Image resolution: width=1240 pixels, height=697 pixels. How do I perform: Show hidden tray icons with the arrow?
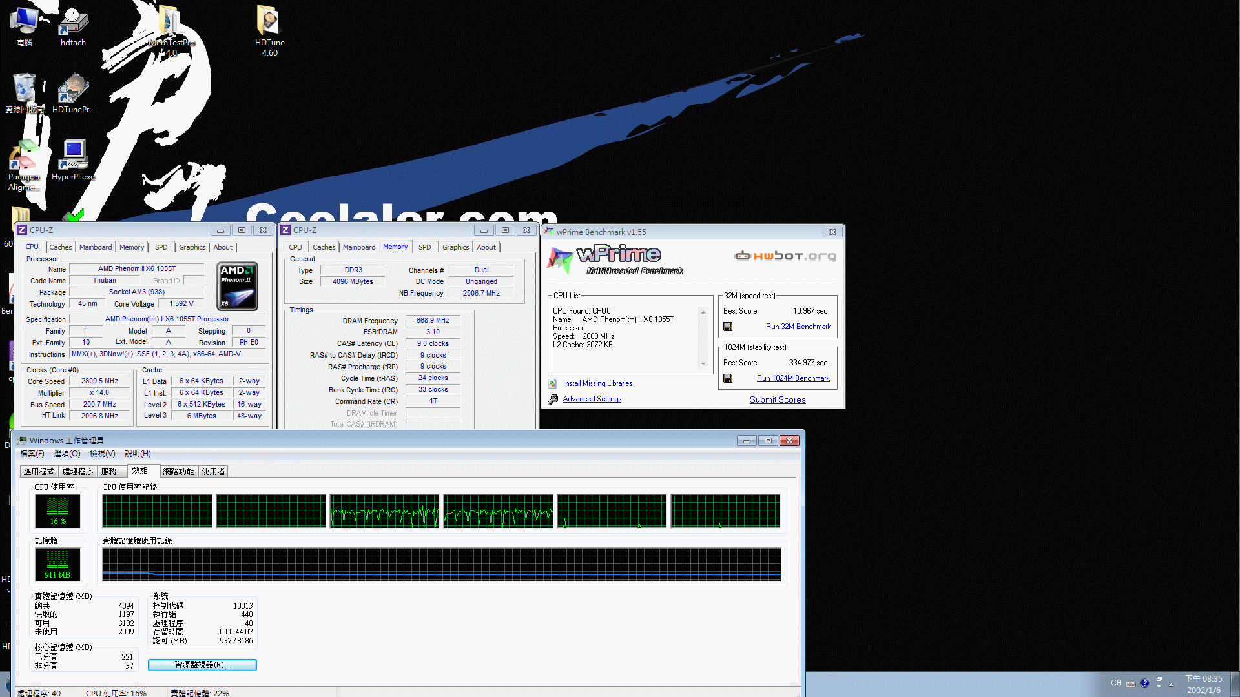tap(1171, 685)
